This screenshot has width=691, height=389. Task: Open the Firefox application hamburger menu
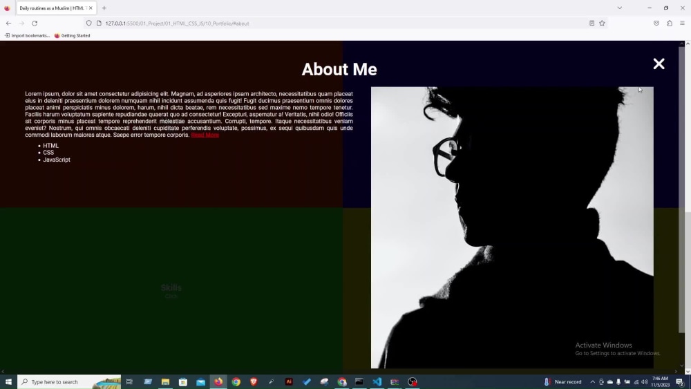682,23
